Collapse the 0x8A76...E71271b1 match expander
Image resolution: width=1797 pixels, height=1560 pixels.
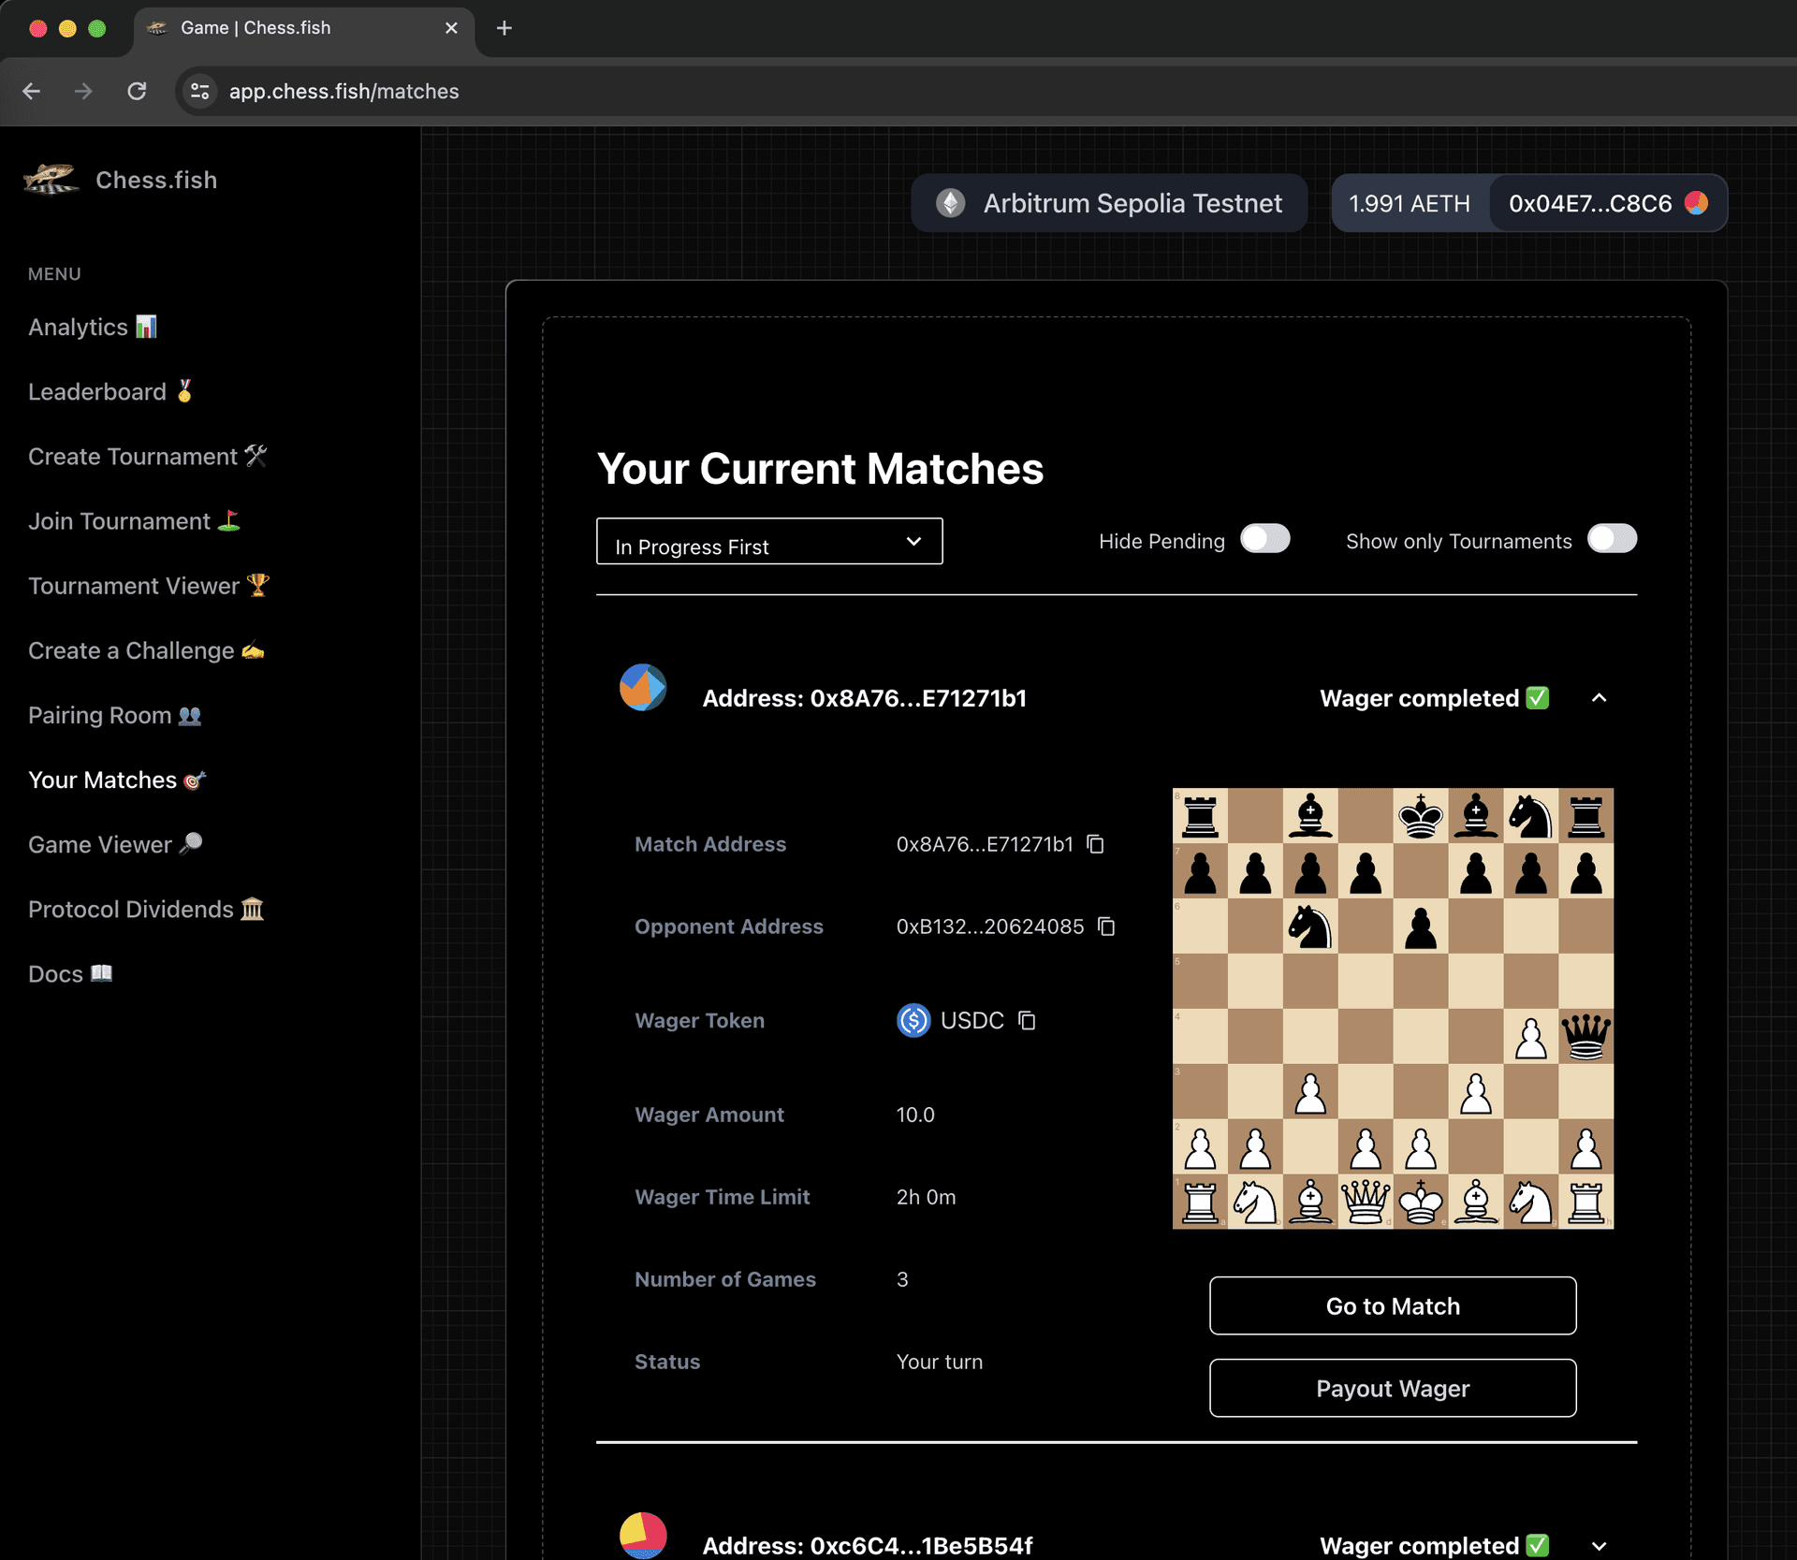[x=1599, y=697]
